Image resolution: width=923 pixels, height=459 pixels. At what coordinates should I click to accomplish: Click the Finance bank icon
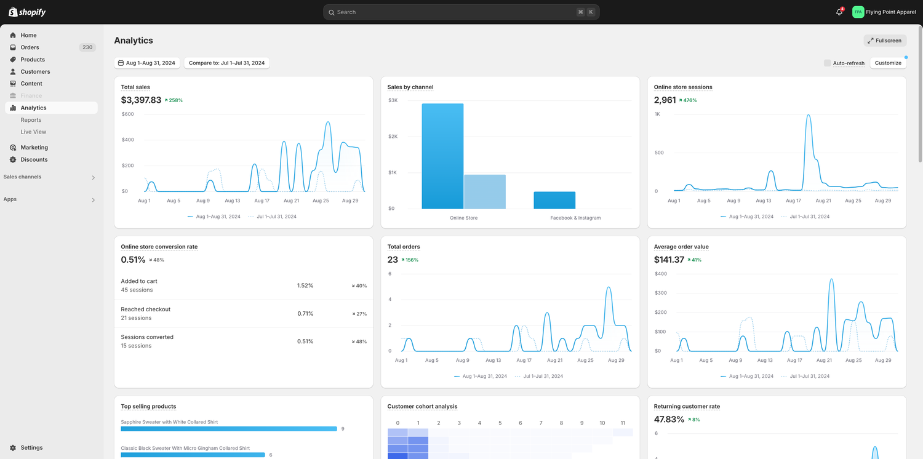tap(13, 95)
